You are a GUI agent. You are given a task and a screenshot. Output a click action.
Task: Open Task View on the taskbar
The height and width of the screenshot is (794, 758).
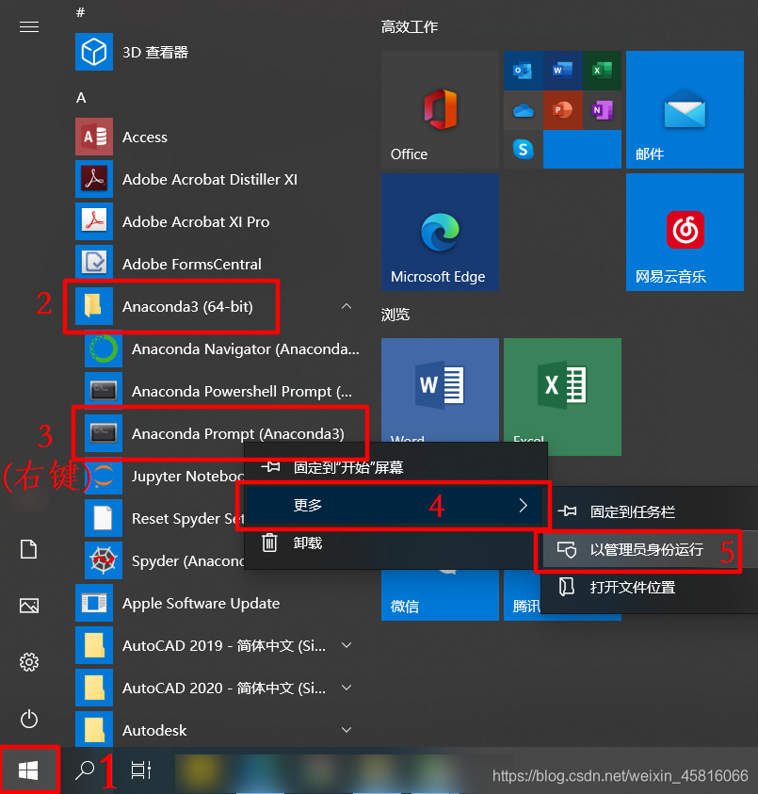click(140, 770)
